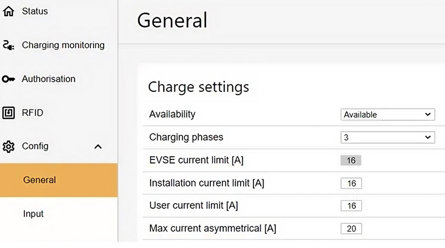Open the Charging phases dropdown
This screenshot has width=445, height=248.
(x=387, y=137)
